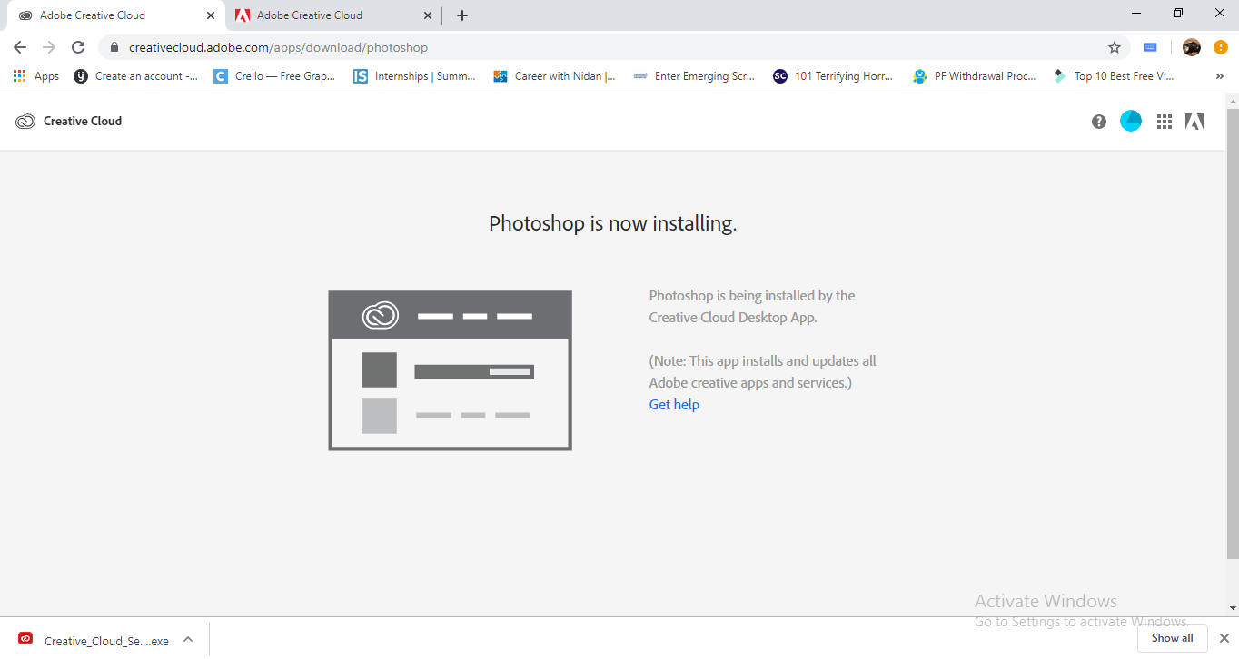The width and height of the screenshot is (1239, 659).
Task: Click the site security lock in the address bar
Action: coord(114,46)
